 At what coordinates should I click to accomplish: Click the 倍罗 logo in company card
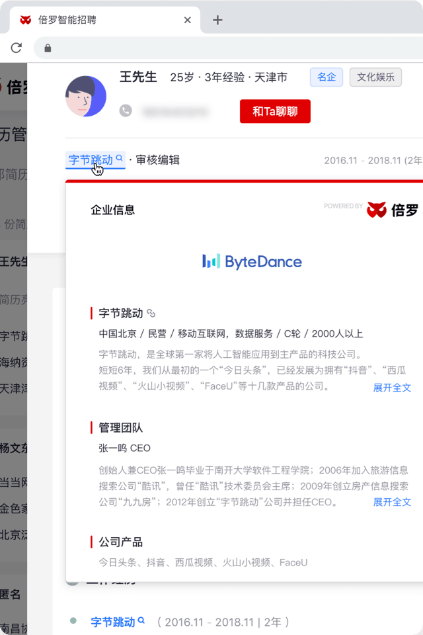[x=392, y=210]
